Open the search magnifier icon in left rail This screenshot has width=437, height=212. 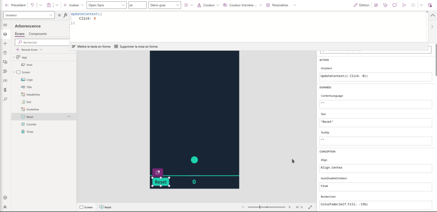(x=5, y=99)
